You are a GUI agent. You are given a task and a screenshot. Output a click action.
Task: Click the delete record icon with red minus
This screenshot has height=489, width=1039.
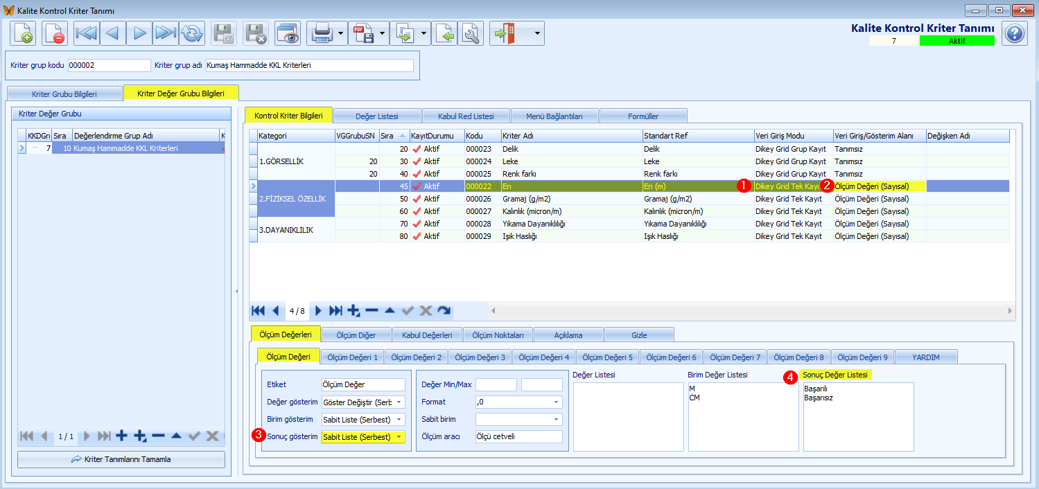point(55,33)
